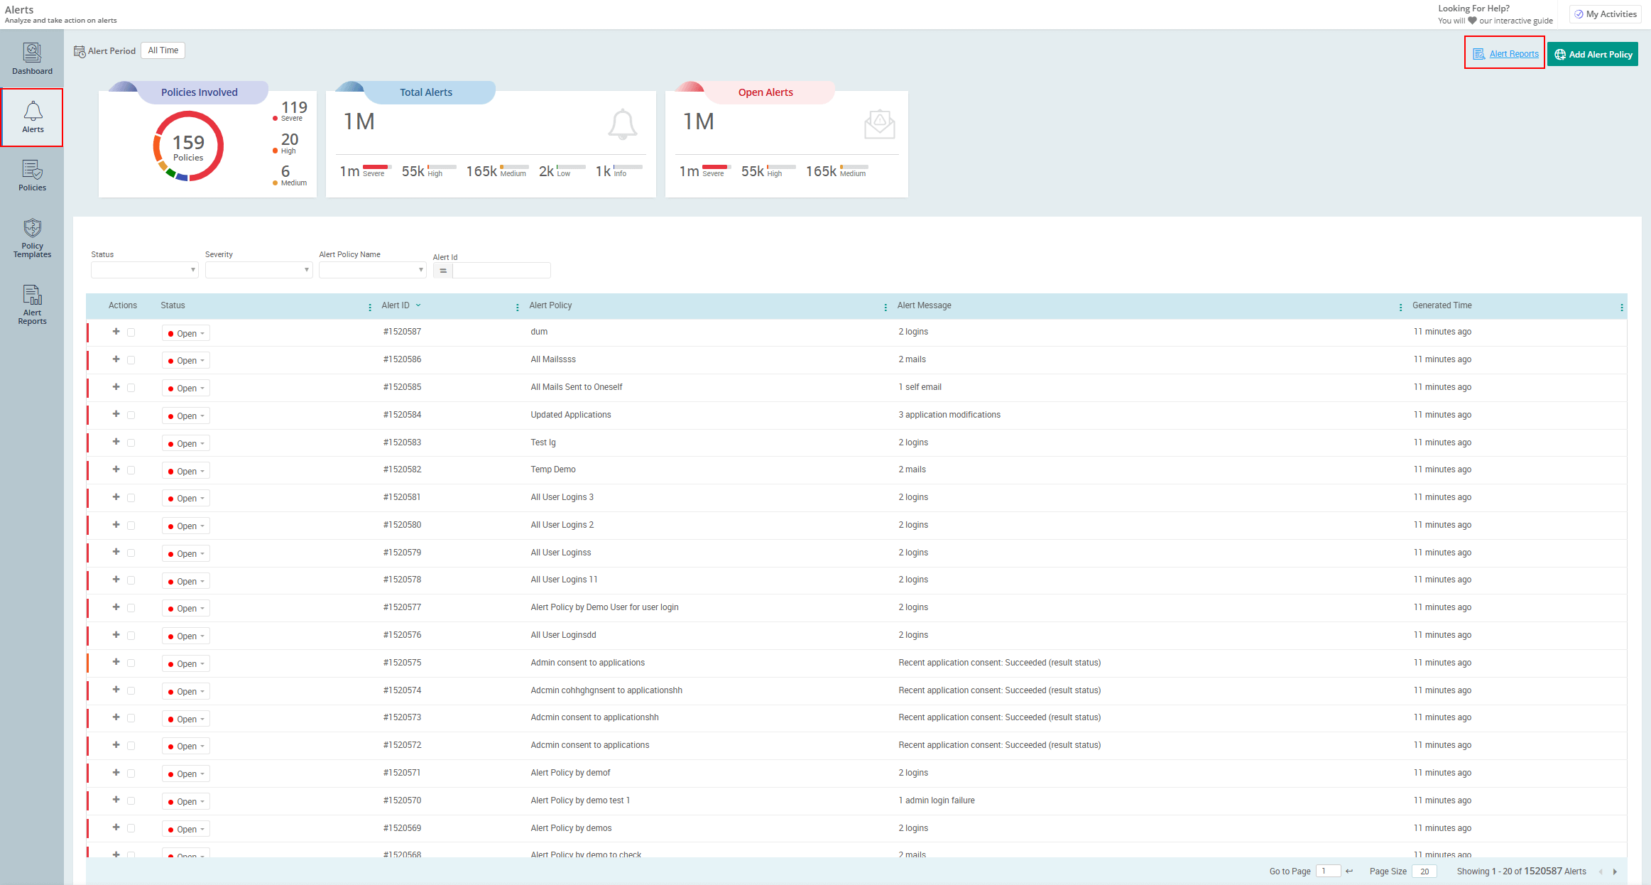Tick the checkbox for alert #1520575
Screen dimensions: 1651x885
click(x=131, y=663)
